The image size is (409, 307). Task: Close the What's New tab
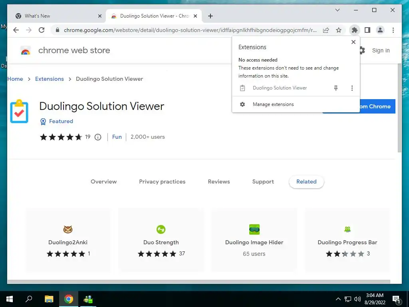click(x=99, y=16)
